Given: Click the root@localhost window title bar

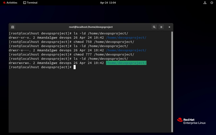Looking at the screenshot, I should [x=91, y=27].
